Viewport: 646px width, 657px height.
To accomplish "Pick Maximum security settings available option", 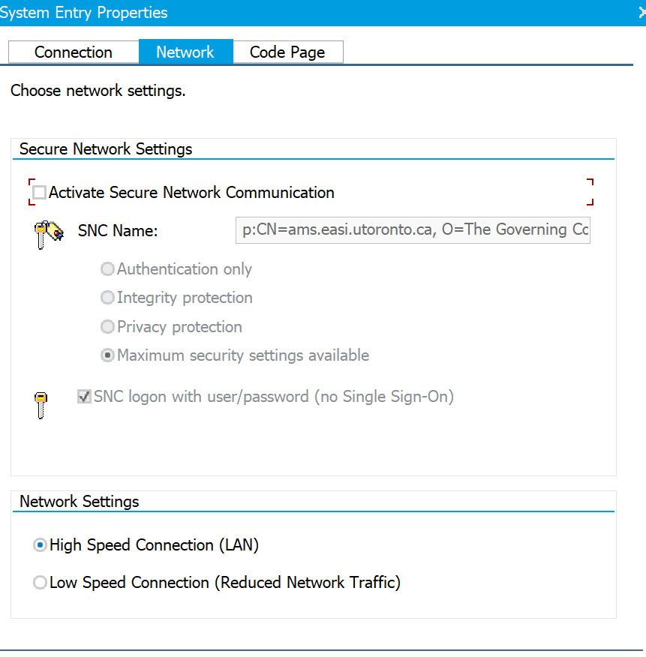I will pyautogui.click(x=108, y=355).
